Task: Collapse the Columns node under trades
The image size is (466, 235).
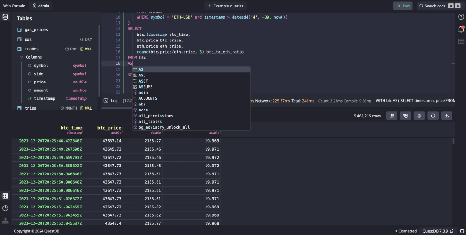Action: pos(21,57)
